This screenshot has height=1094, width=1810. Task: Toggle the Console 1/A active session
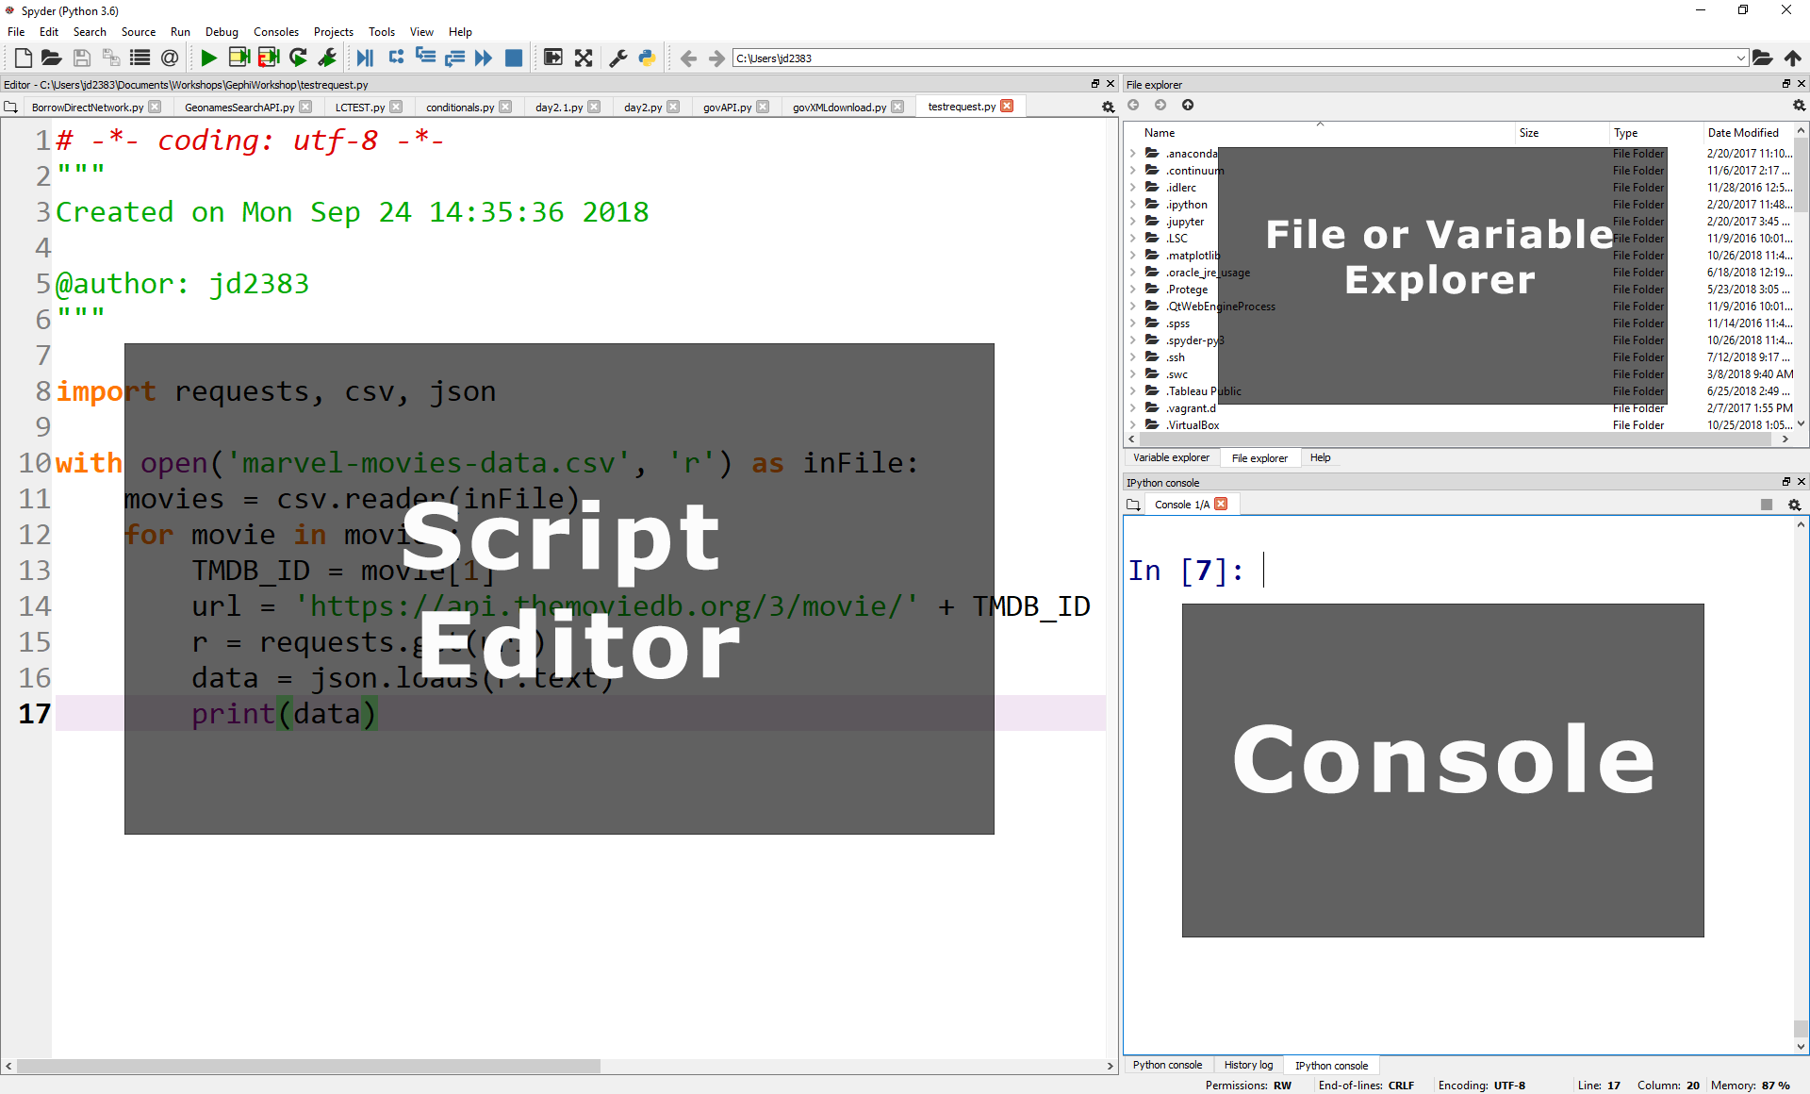click(x=1179, y=505)
